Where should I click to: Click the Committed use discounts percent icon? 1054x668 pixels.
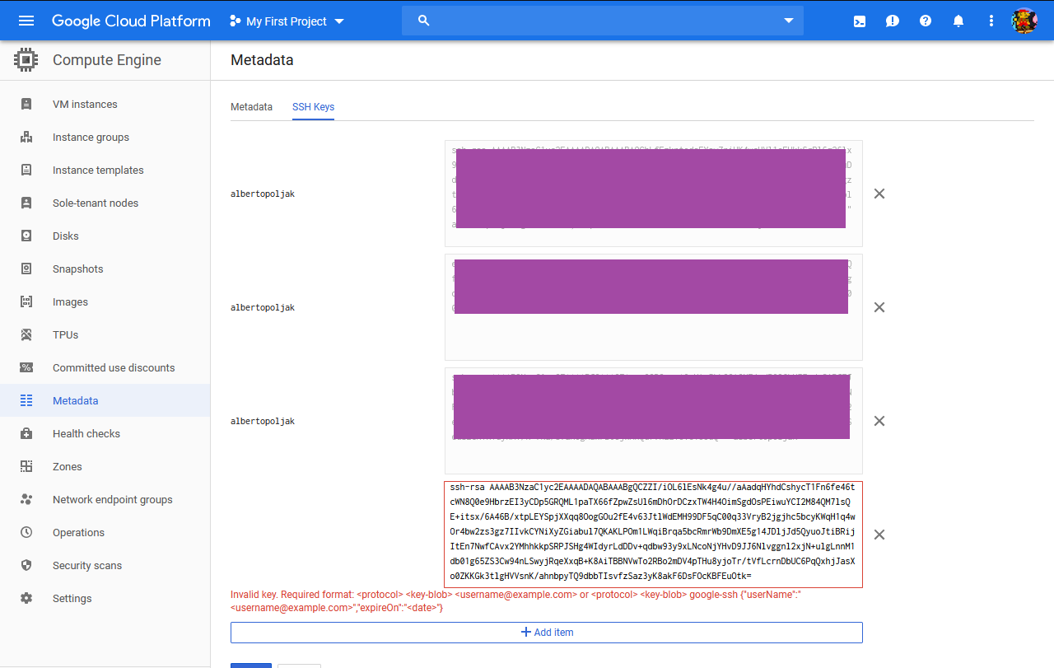(x=26, y=368)
